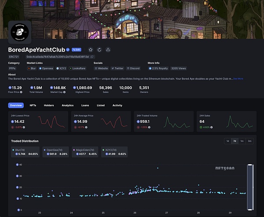This screenshot has width=264, height=217.
Task: Open the Discord social link
Action: pyautogui.click(x=133, y=68)
